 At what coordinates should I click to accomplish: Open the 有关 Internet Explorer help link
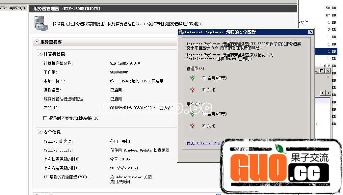[x=205, y=143]
